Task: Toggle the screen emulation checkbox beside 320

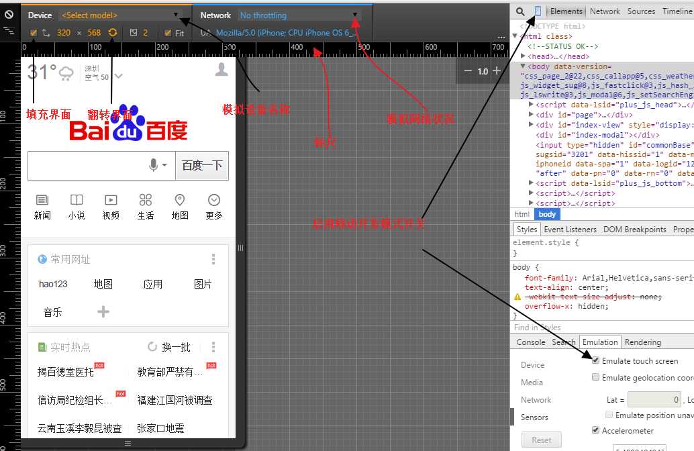Action: pyautogui.click(x=33, y=33)
